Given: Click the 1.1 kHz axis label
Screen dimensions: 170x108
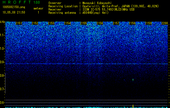Looking at the screenshot, I should [x=2, y=35].
